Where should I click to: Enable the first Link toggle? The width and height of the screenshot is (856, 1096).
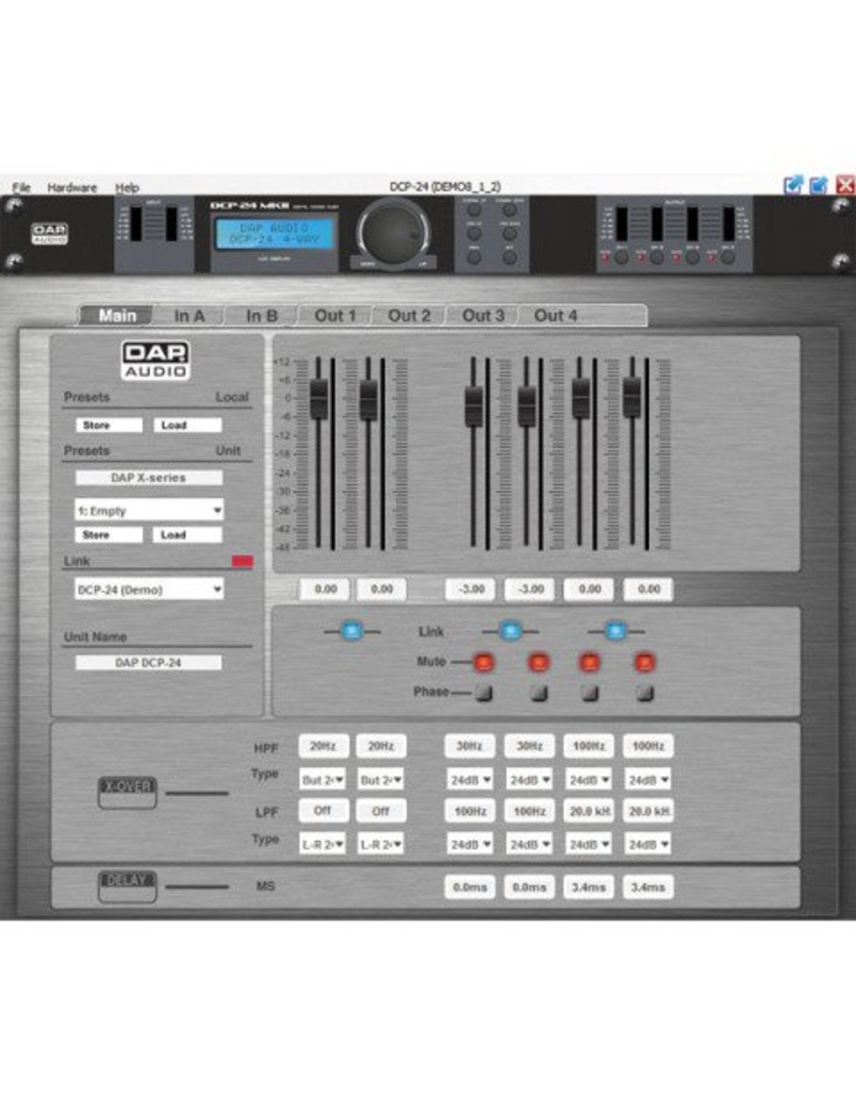click(353, 631)
